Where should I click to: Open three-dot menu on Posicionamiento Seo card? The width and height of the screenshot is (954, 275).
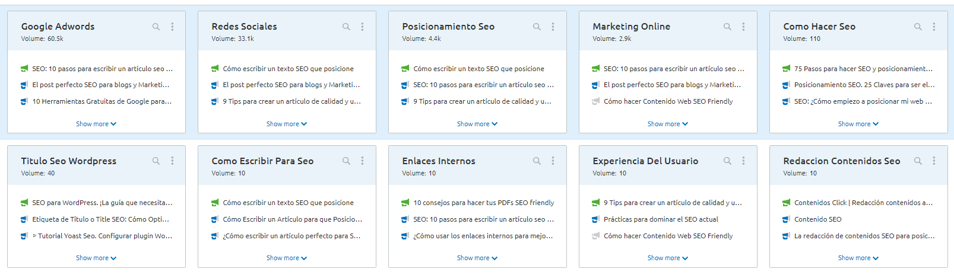point(553,27)
